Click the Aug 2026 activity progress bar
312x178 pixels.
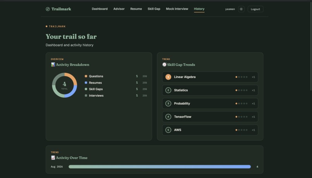159,167
